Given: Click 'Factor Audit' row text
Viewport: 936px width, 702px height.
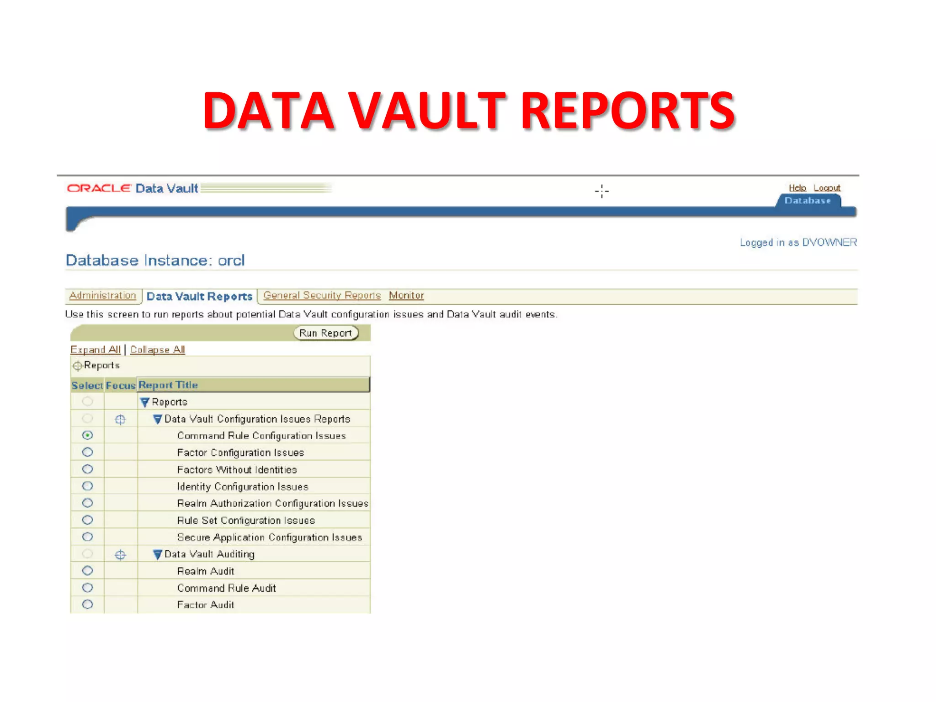Looking at the screenshot, I should click(x=206, y=605).
